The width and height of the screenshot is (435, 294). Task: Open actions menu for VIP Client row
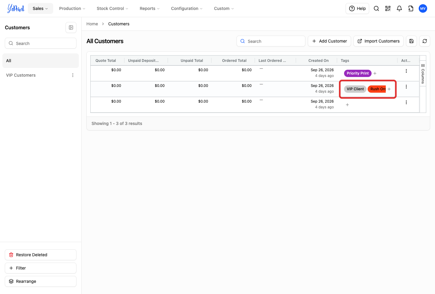(x=406, y=87)
